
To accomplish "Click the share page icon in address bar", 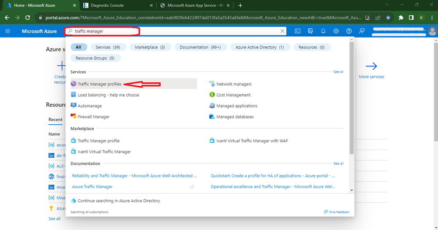I will click(x=377, y=17).
